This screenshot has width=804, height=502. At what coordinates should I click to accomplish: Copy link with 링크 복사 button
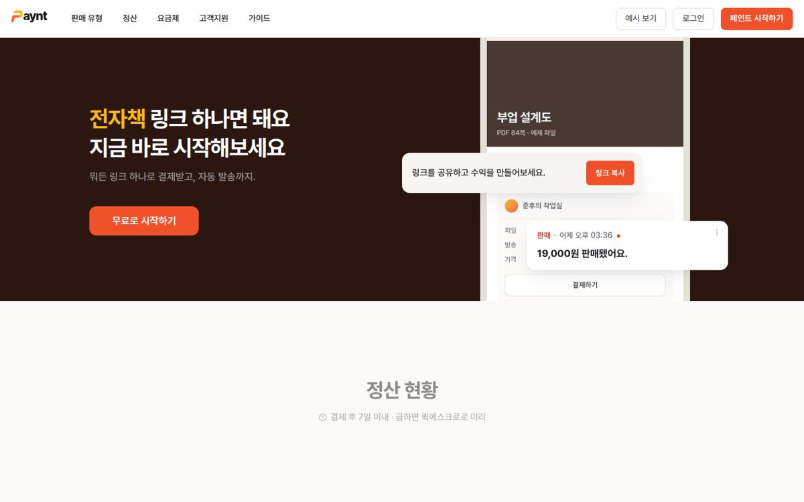pyautogui.click(x=610, y=173)
